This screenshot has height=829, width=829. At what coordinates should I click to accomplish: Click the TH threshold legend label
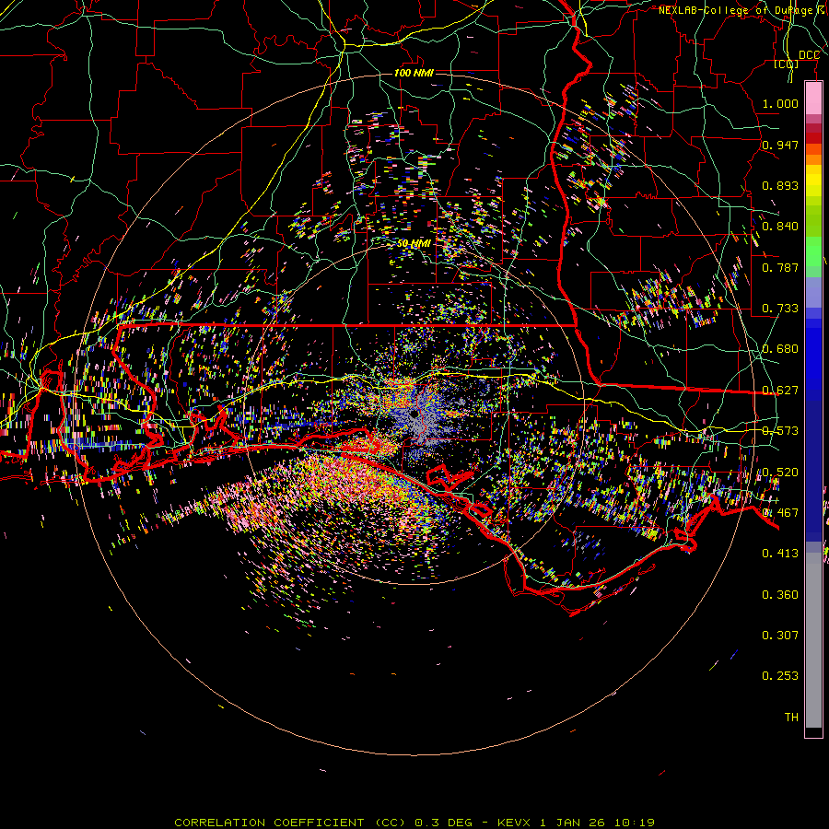[x=791, y=718]
